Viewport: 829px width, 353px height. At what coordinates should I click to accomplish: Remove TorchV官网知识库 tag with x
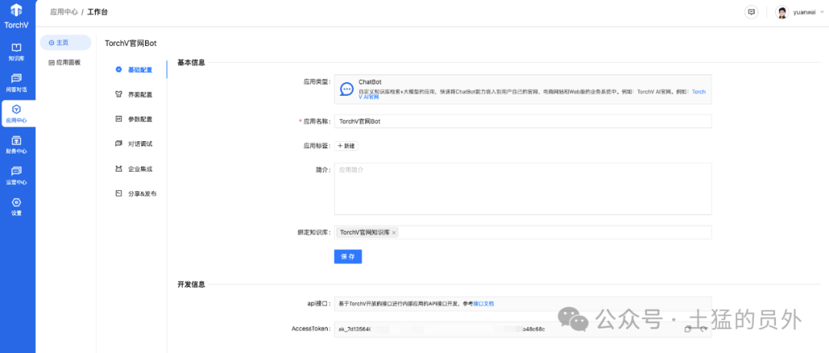[394, 233]
